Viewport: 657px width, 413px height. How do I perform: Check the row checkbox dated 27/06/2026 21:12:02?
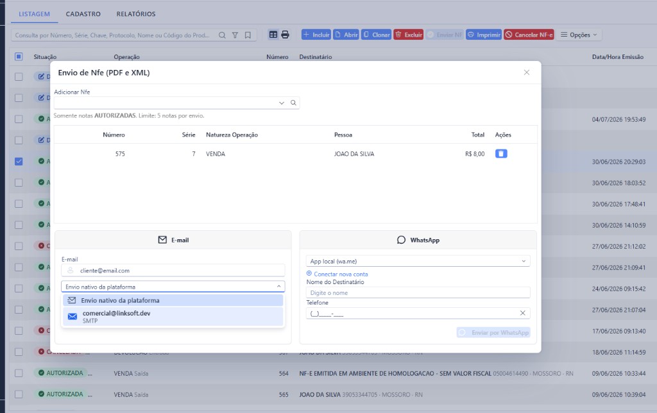point(19,246)
